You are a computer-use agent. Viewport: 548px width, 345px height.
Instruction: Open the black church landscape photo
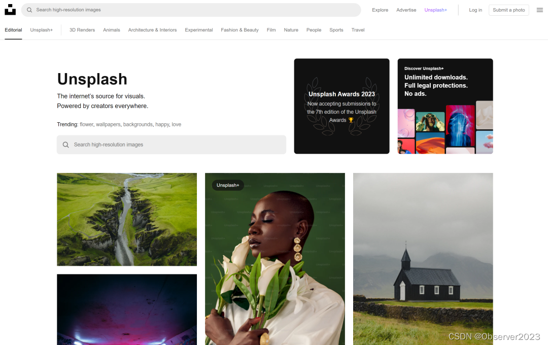[423, 259]
